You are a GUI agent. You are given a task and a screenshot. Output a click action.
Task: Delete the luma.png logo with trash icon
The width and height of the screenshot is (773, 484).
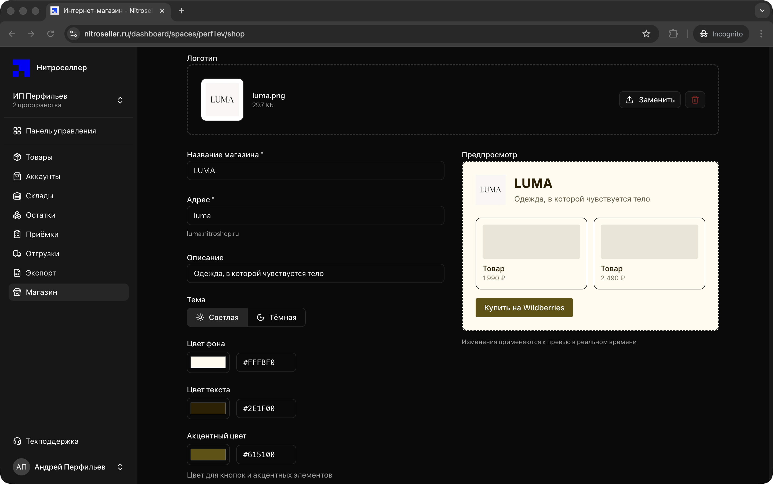[x=695, y=100]
